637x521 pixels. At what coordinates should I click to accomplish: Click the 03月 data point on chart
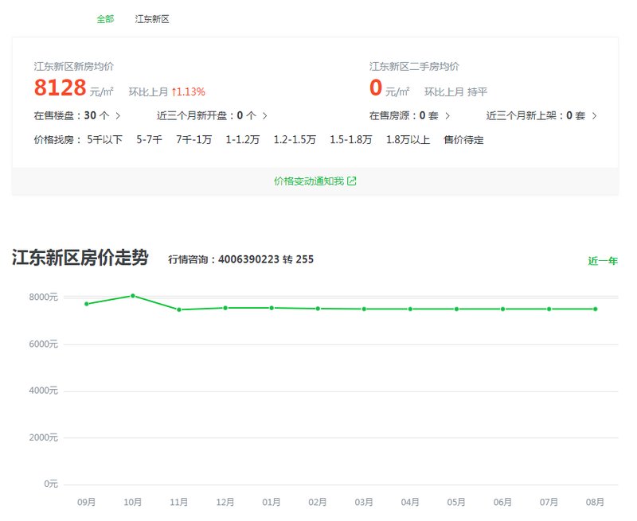point(364,309)
